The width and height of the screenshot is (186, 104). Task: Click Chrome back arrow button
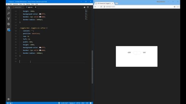point(96,7)
